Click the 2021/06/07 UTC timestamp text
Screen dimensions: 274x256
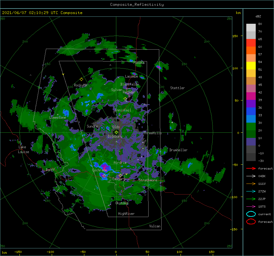tap(42, 13)
